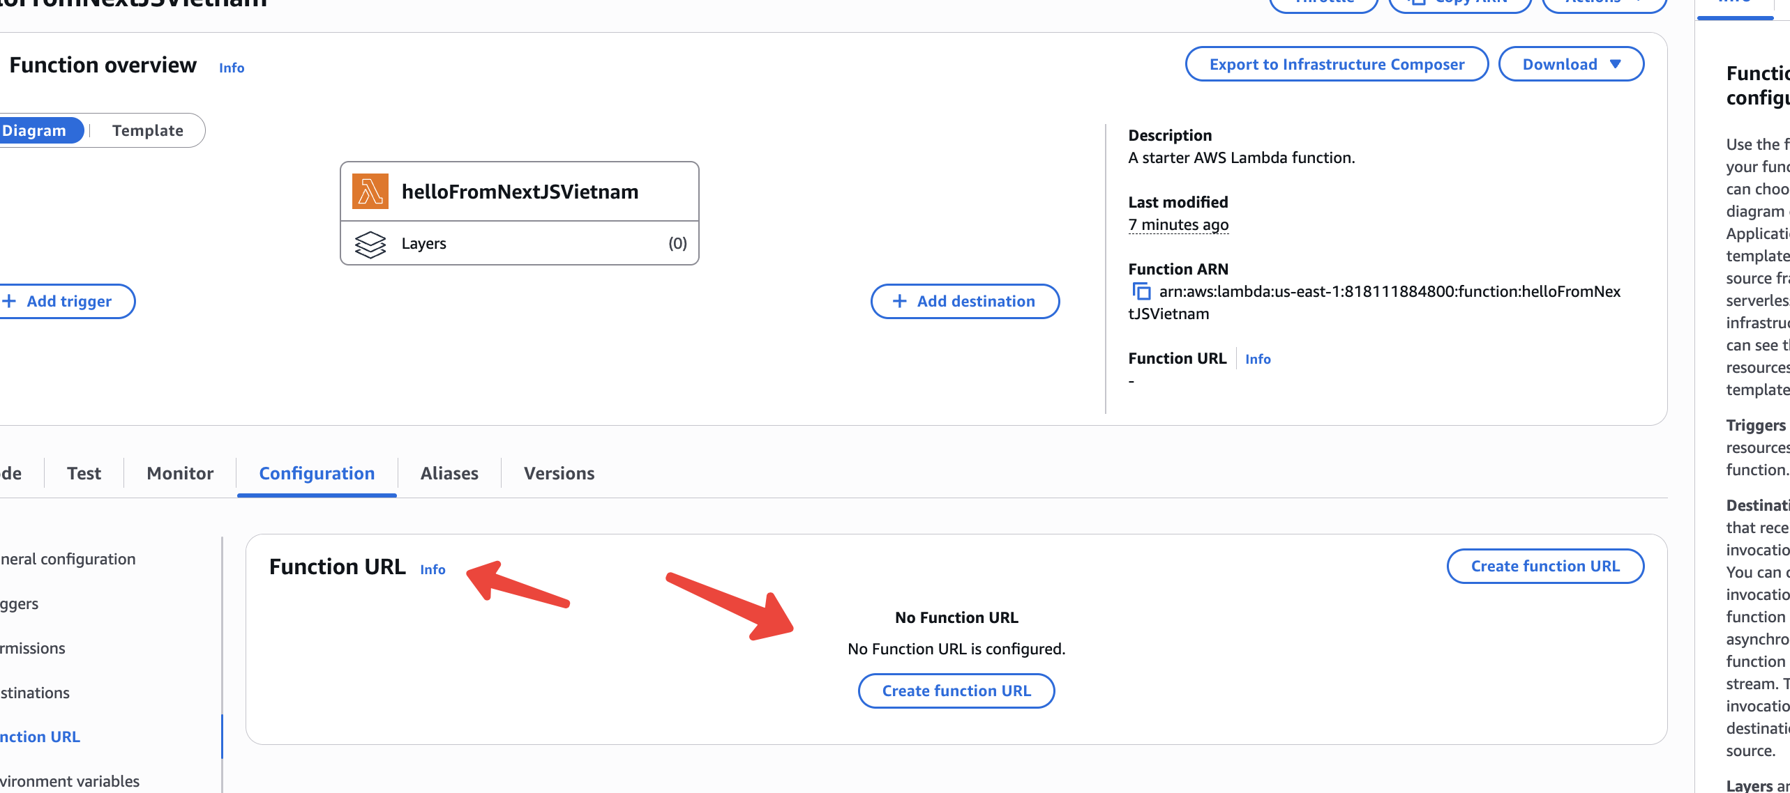Open Info link next to Function URL heading
The height and width of the screenshot is (793, 1790).
433,569
